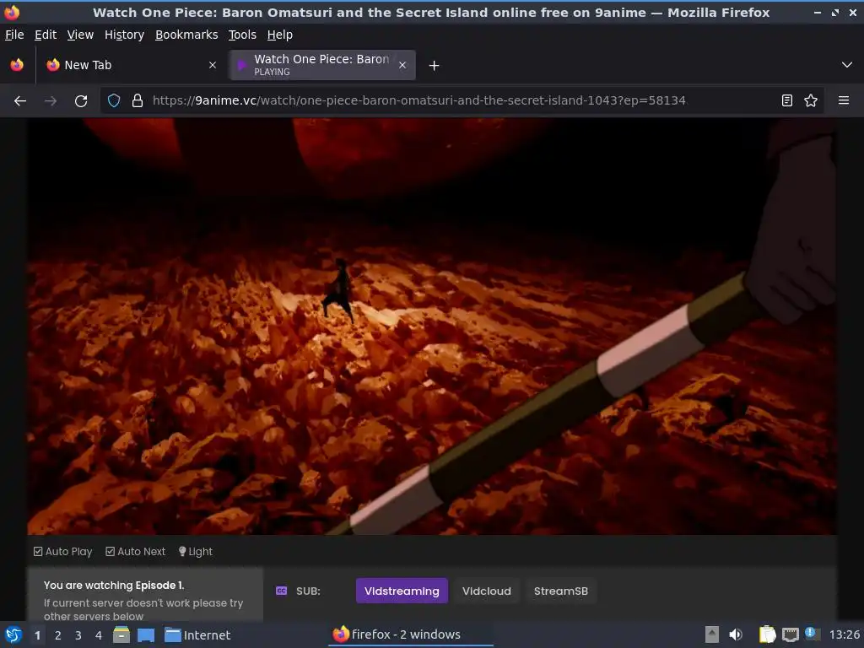The width and height of the screenshot is (864, 648).
Task: Switch to virtual desktop 4
Action: [x=99, y=635]
